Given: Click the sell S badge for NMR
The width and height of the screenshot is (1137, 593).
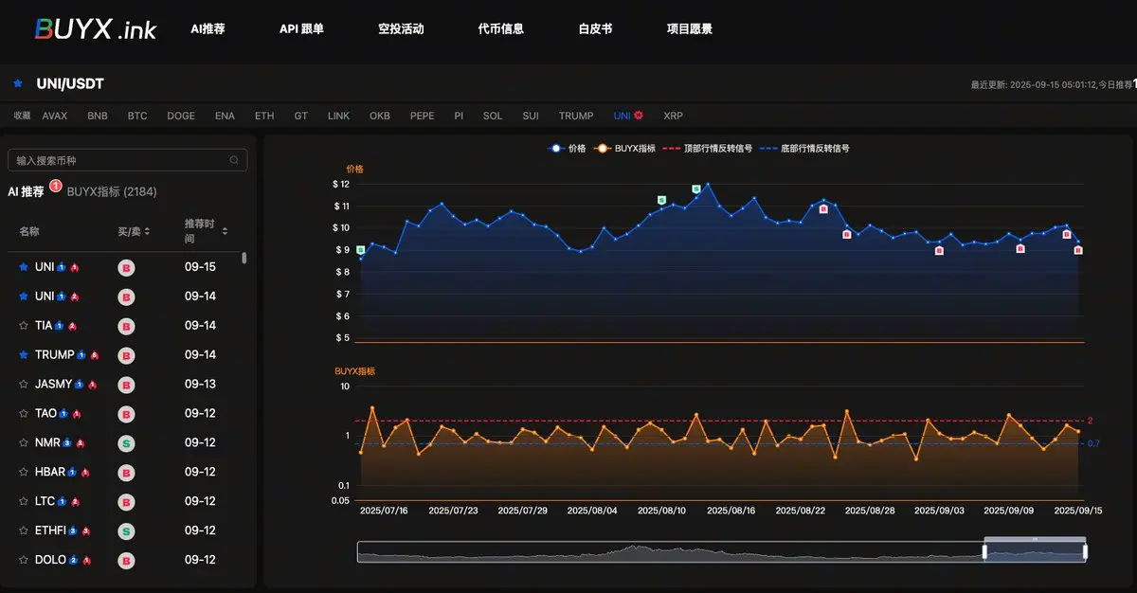Looking at the screenshot, I should tap(125, 443).
